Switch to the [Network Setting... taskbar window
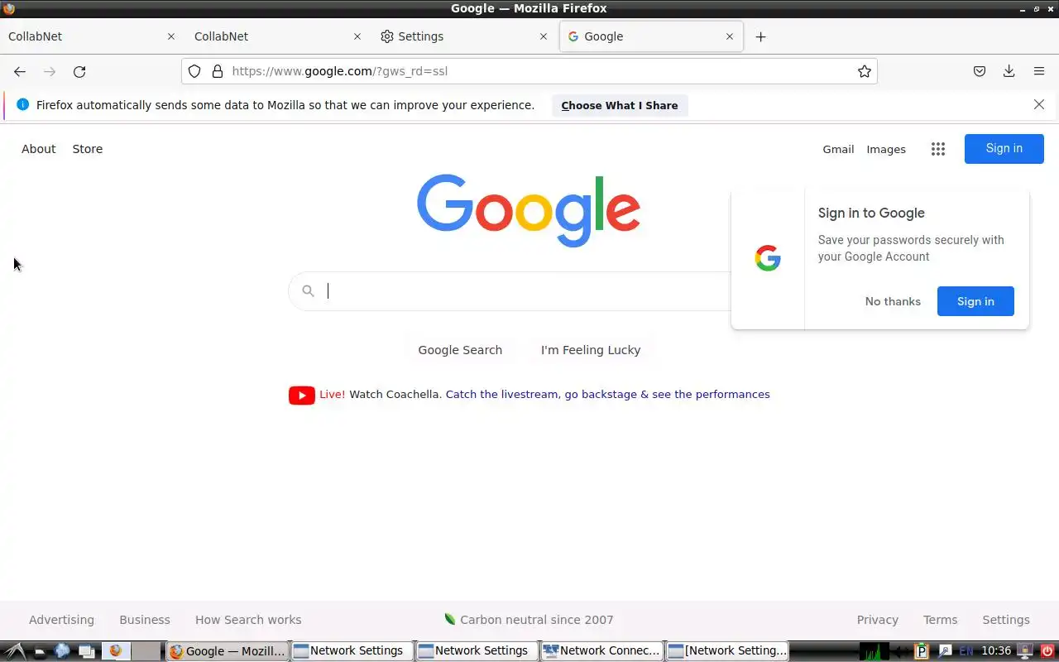This screenshot has height=662, width=1059. tap(727, 650)
